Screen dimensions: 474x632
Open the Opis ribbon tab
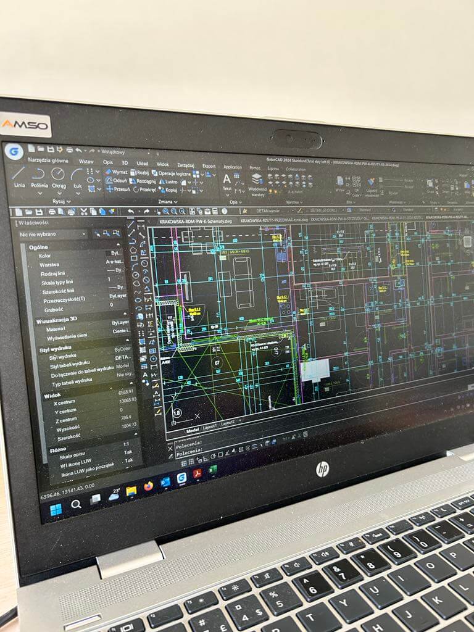pos(107,162)
